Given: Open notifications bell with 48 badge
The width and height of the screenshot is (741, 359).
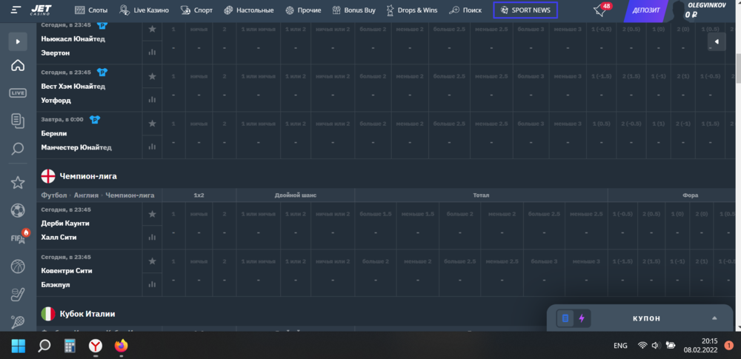Looking at the screenshot, I should [x=602, y=10].
